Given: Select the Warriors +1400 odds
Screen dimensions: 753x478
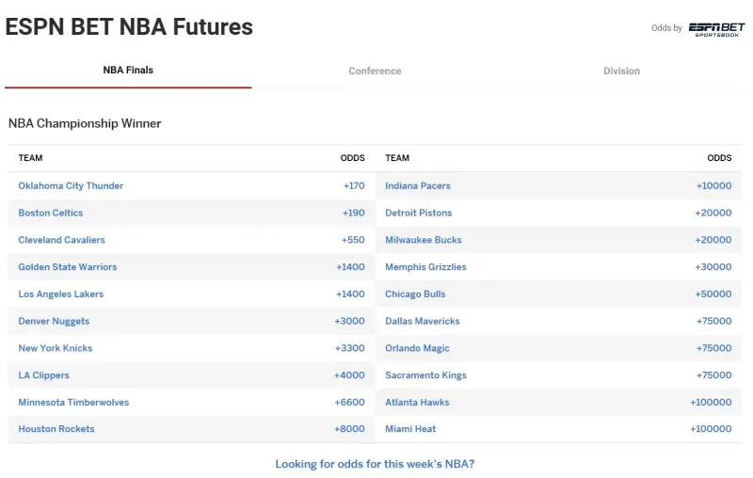Looking at the screenshot, I should [350, 267].
